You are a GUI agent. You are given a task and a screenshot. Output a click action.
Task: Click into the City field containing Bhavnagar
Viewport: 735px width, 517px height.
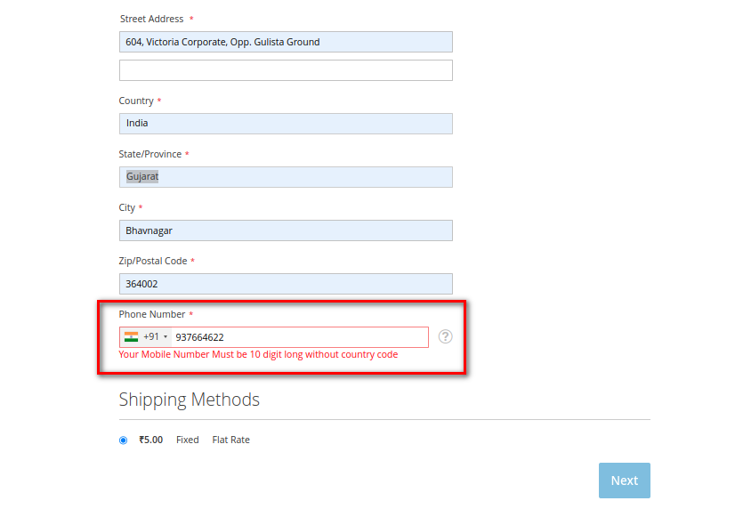(286, 230)
